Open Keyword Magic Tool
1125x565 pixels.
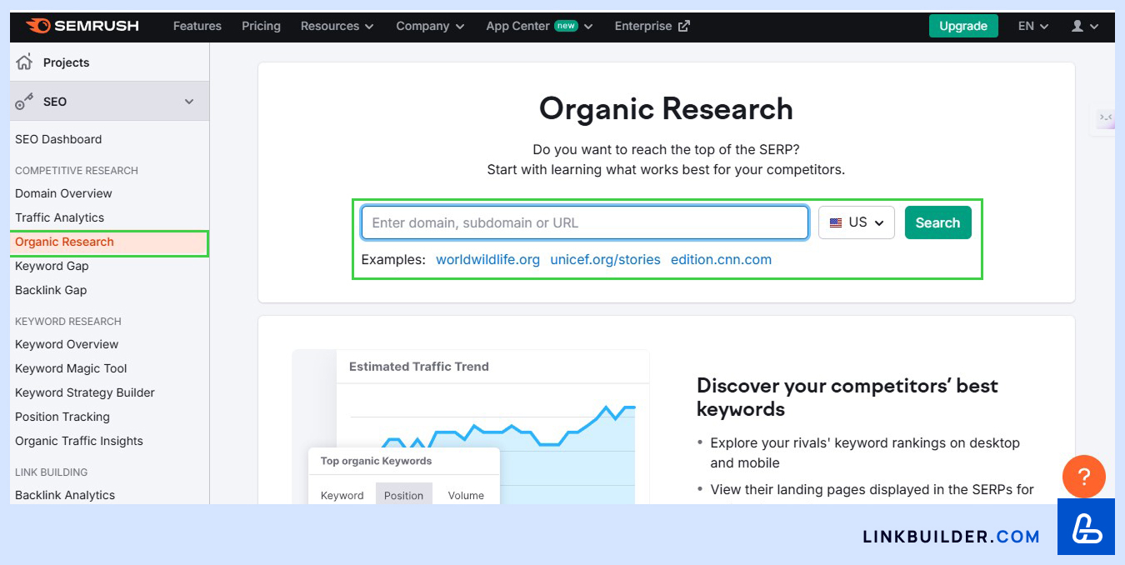71,368
